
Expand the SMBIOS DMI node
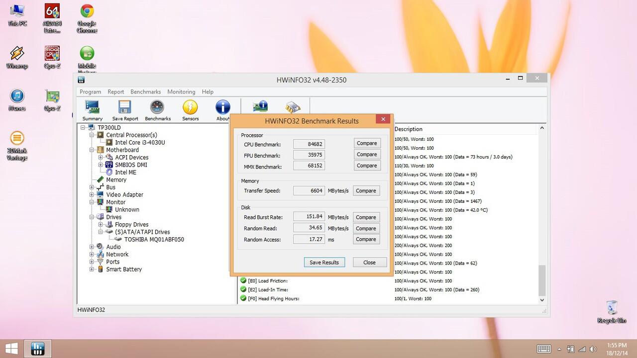[101, 165]
